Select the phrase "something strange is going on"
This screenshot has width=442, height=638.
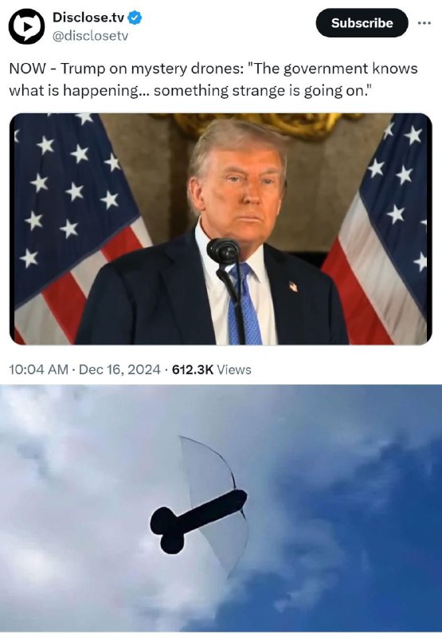click(259, 90)
